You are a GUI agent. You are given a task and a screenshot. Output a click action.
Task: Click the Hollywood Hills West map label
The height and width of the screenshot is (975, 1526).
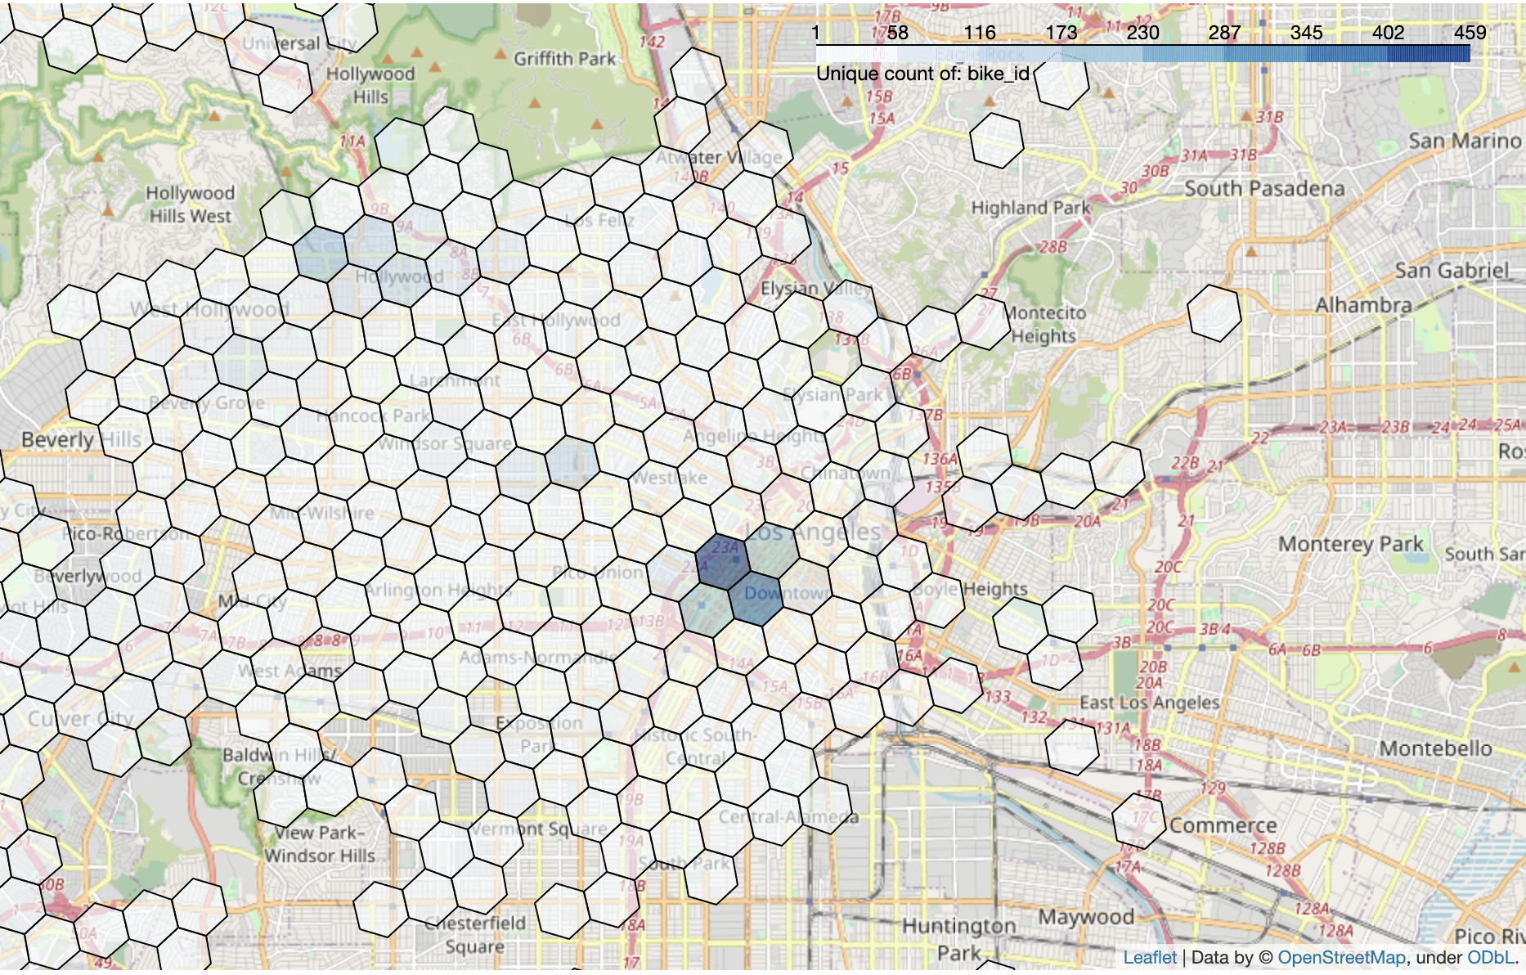tap(190, 204)
